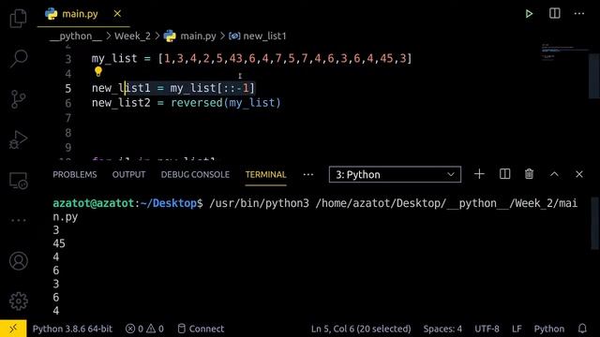Click __python__ breadcrumb folder

coord(76,36)
